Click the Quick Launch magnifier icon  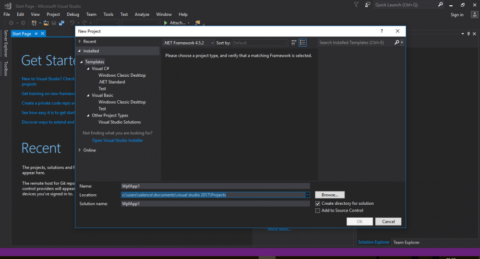(x=441, y=5)
